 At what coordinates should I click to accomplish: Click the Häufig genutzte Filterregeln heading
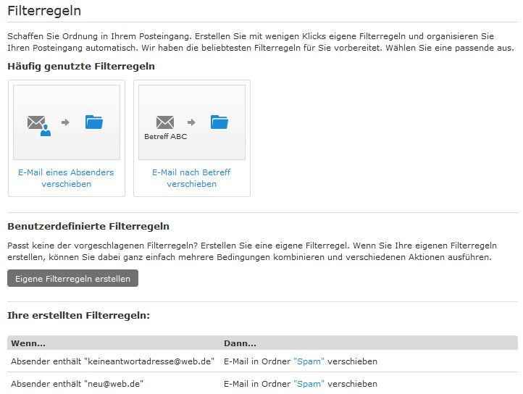point(81,66)
